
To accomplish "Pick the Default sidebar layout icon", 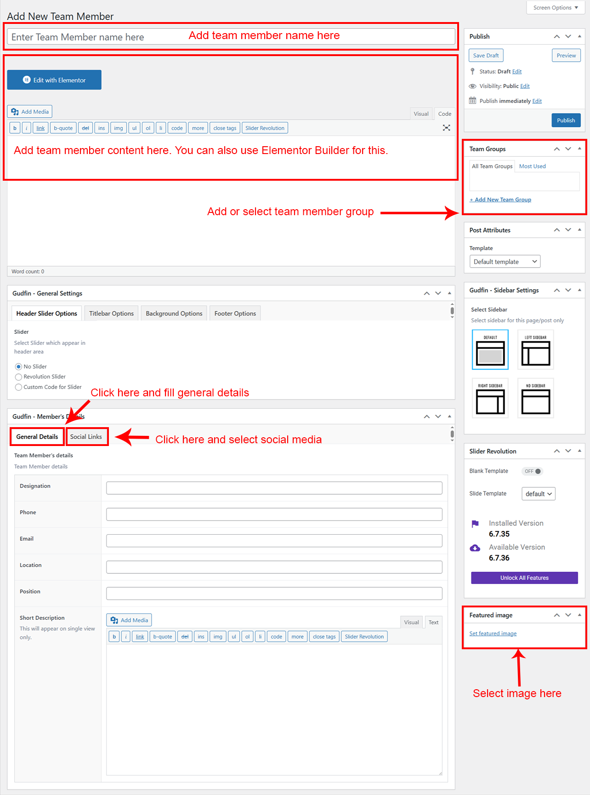I will [490, 350].
